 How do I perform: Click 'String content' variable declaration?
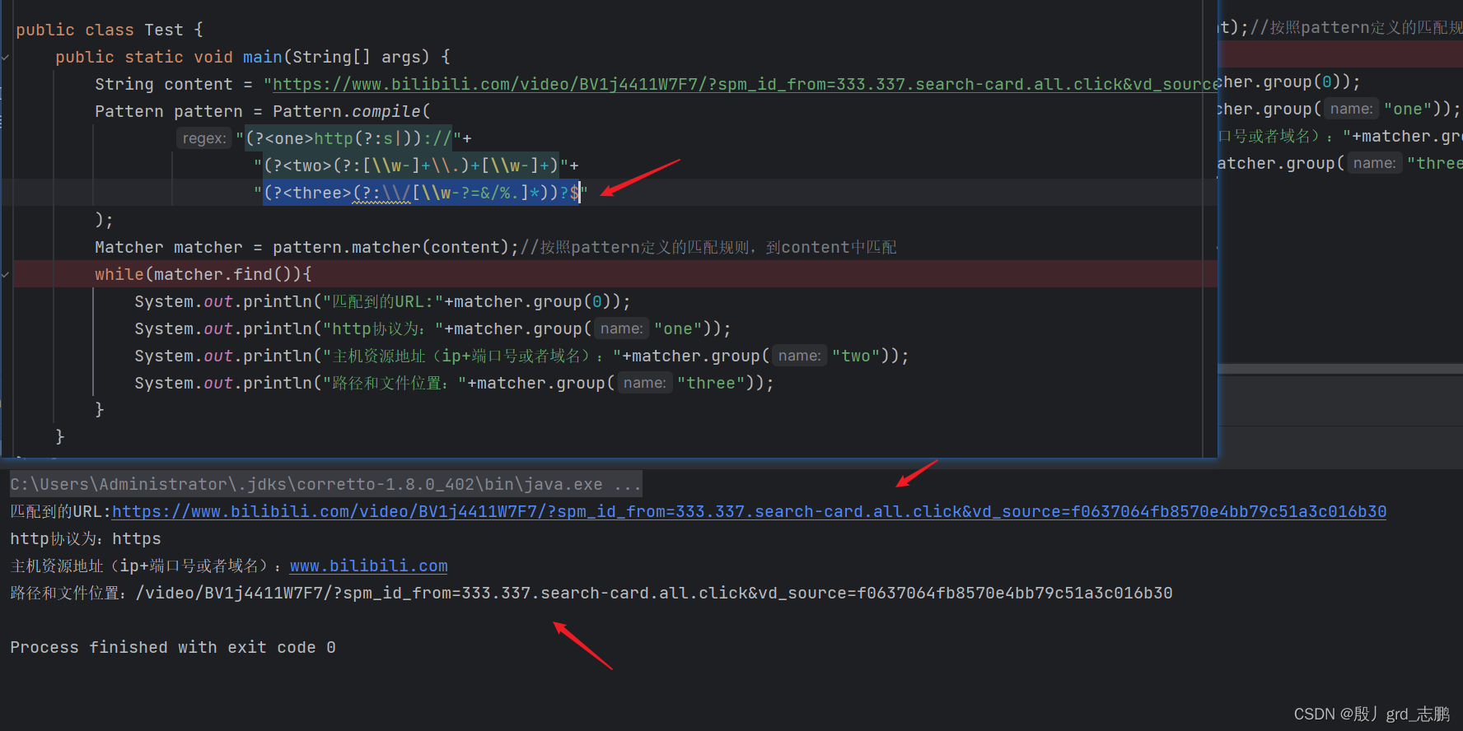tap(164, 84)
